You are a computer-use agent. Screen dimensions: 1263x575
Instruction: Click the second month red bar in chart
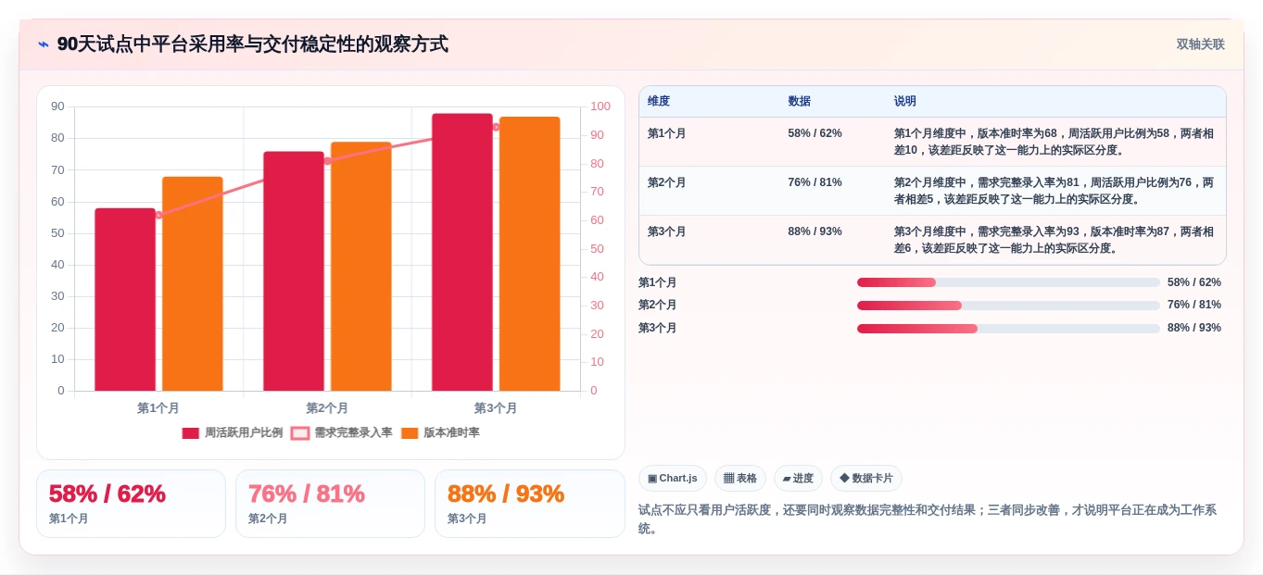point(294,271)
